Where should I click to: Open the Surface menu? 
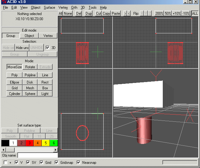[49, 8]
